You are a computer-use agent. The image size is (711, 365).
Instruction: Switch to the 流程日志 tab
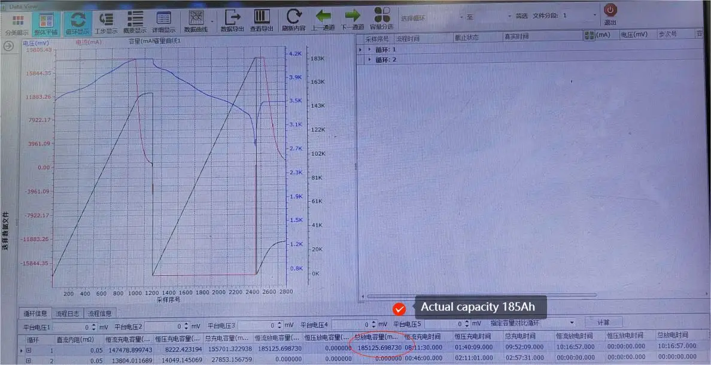coord(68,314)
